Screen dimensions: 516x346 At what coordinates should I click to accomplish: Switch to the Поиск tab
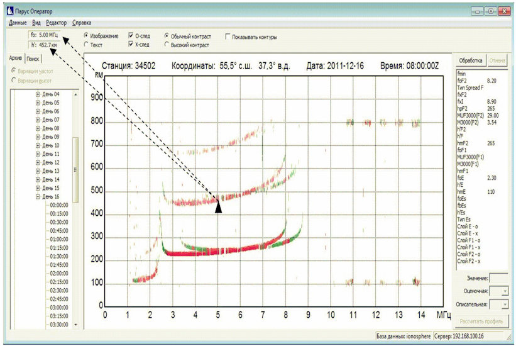(x=33, y=59)
